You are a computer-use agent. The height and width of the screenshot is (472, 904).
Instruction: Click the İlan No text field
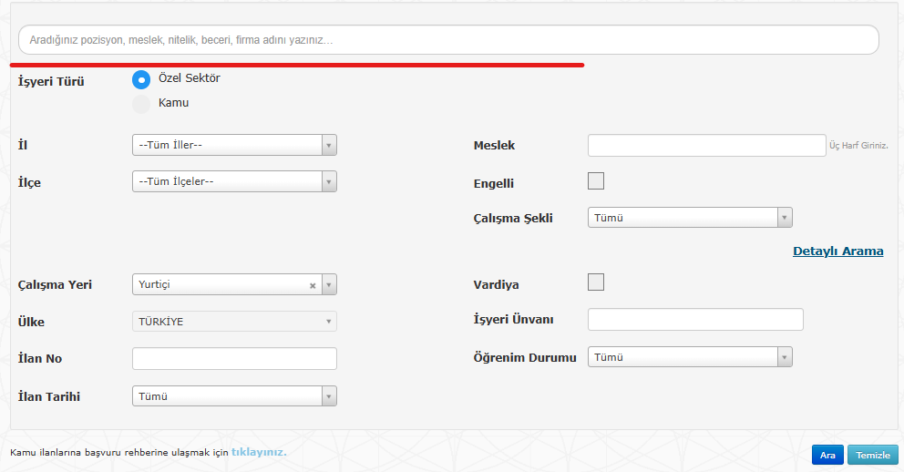point(234,359)
